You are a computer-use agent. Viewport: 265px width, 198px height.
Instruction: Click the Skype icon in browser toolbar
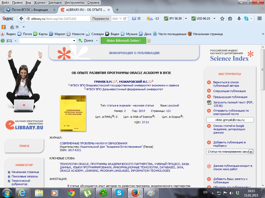[246, 19]
